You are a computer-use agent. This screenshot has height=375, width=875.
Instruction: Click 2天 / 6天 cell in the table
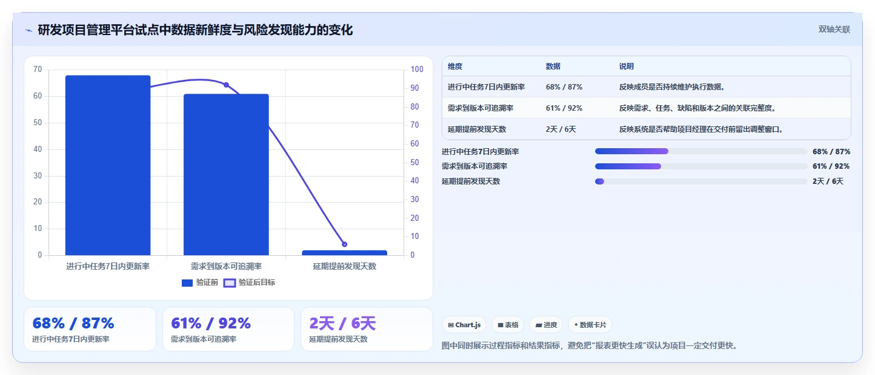coord(561,129)
